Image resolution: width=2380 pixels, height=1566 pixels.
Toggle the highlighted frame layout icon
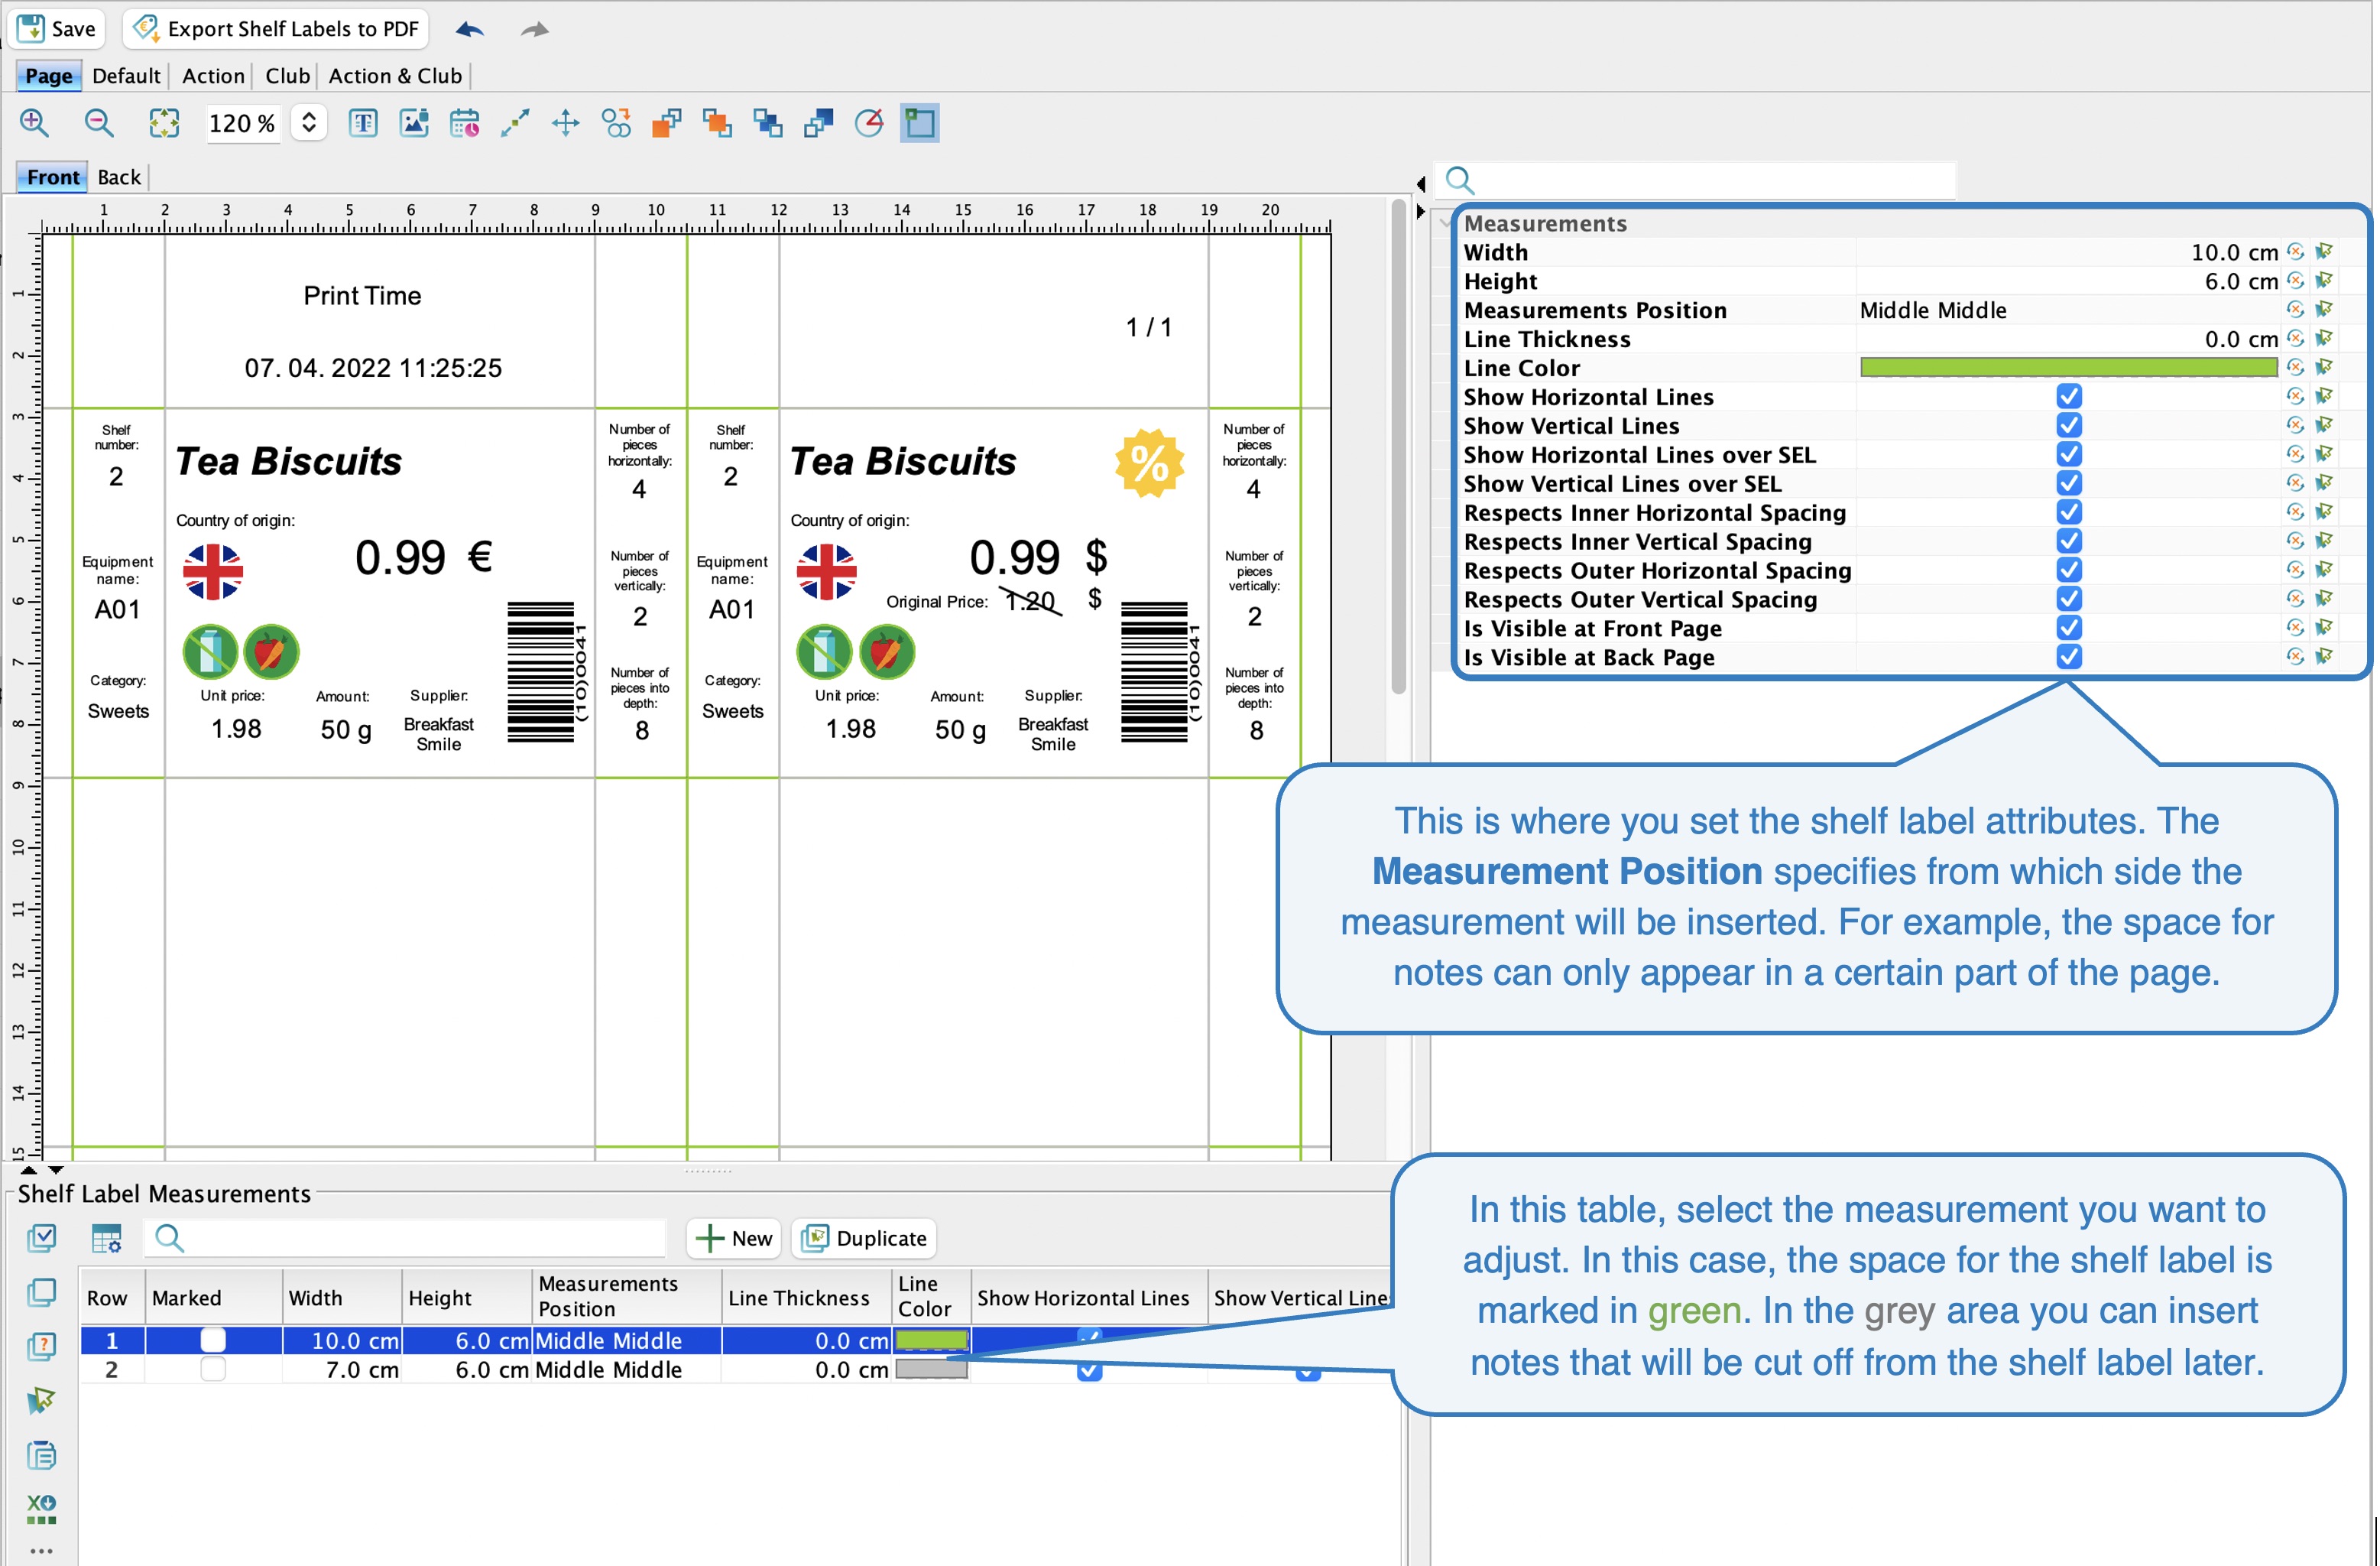[x=920, y=123]
